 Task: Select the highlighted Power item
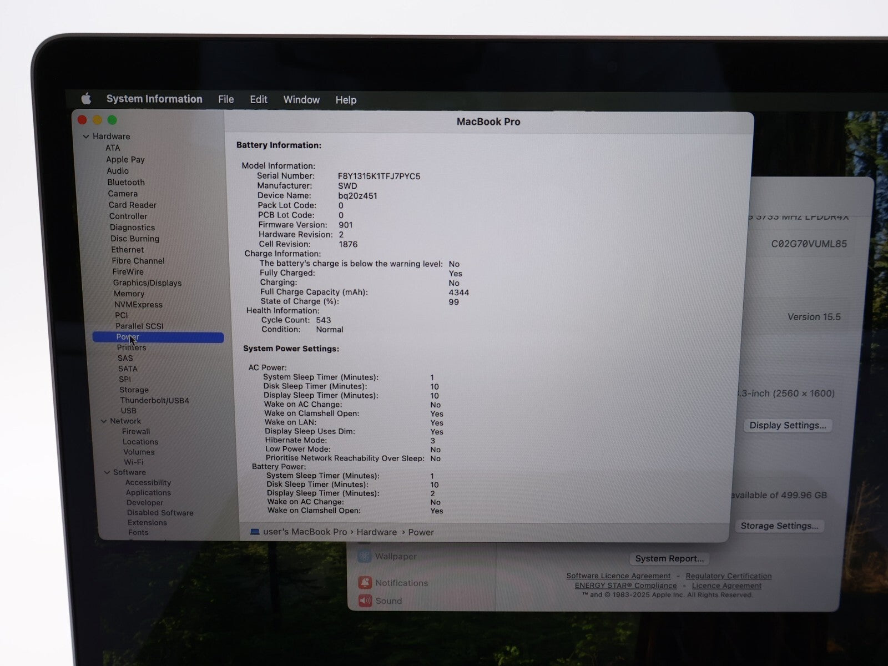pos(158,337)
